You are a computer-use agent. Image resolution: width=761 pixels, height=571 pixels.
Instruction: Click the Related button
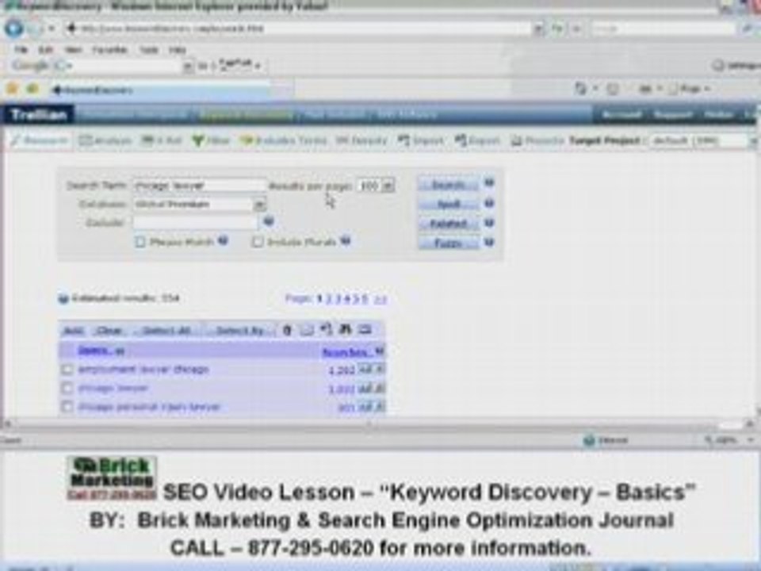coord(449,224)
